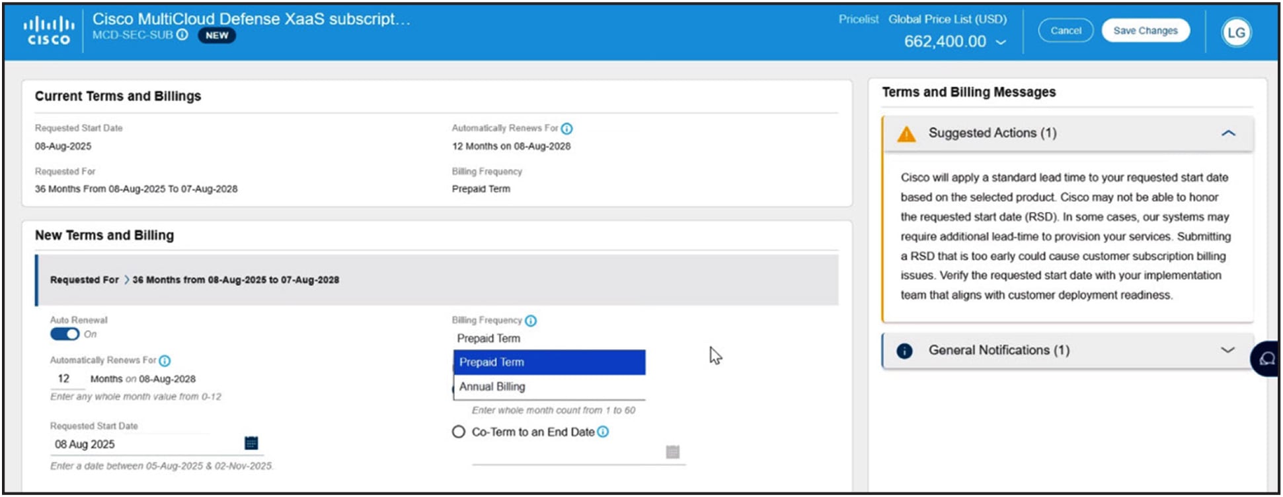
Task: Click the date range hint under start date
Action: [x=162, y=466]
